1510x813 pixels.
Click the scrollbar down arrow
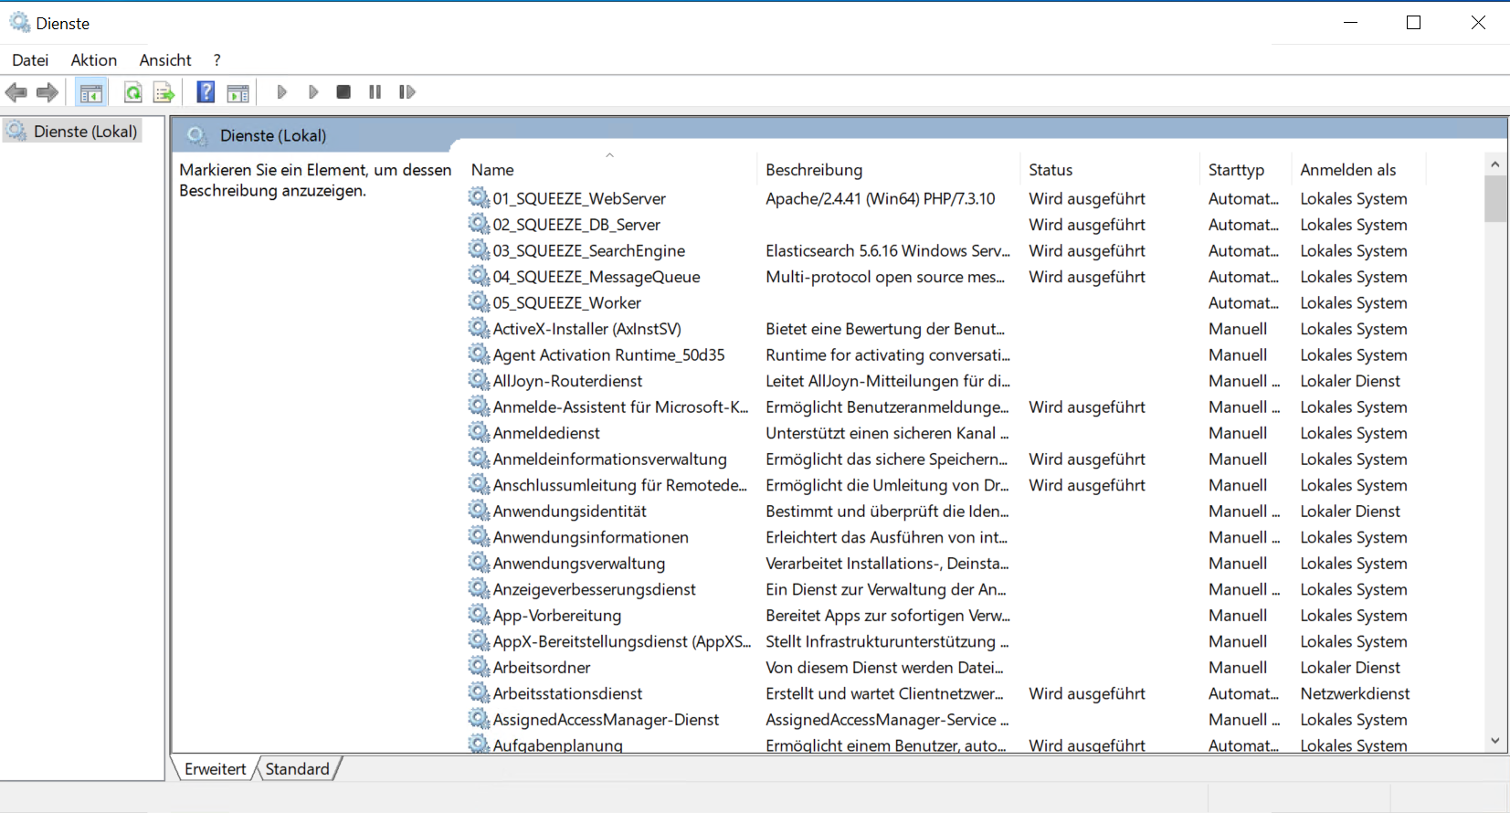tap(1495, 741)
